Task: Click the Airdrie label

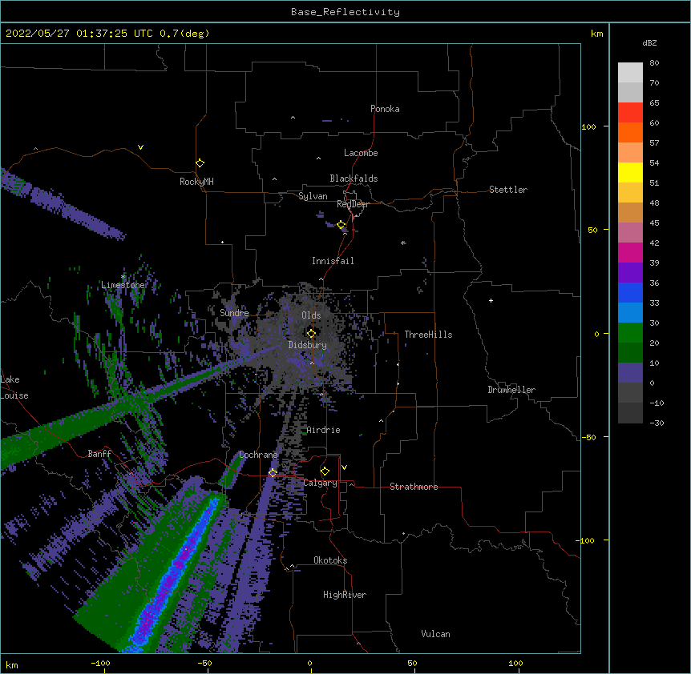Action: [324, 430]
